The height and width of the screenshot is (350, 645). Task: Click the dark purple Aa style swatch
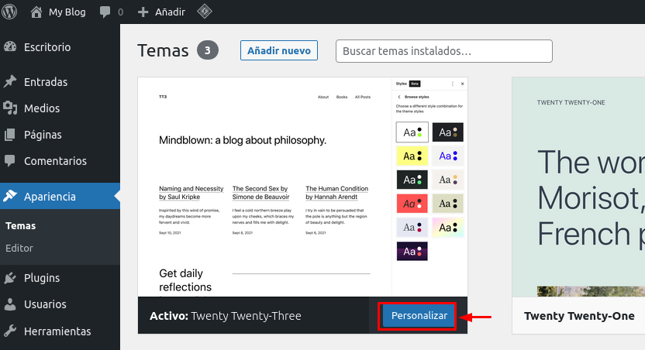point(412,251)
